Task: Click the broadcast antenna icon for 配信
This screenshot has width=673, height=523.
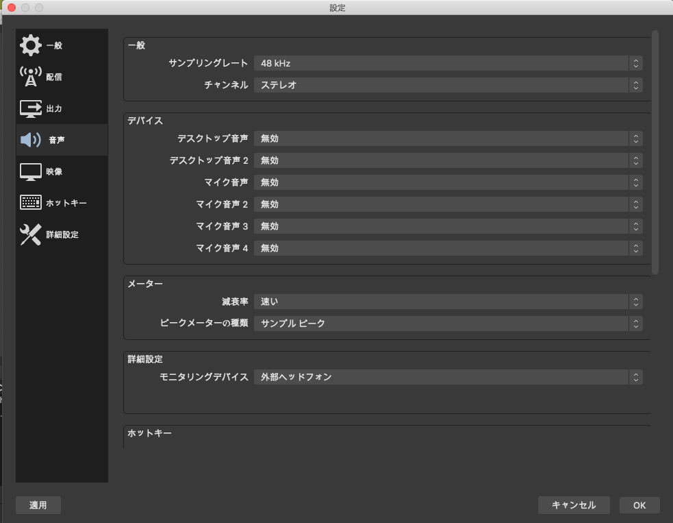Action: tap(31, 77)
